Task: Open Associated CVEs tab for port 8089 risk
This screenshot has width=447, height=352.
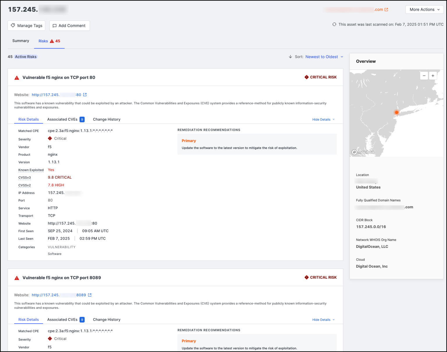Action: point(65,320)
